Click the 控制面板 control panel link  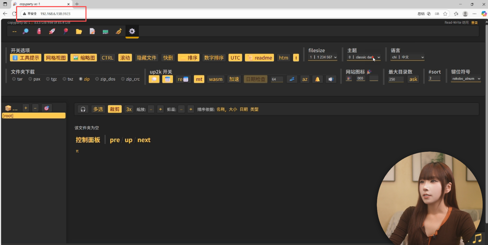point(88,140)
